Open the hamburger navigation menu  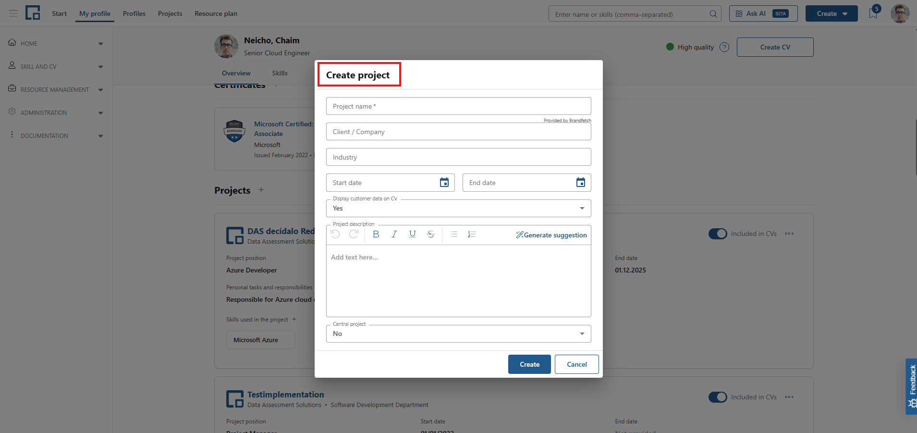[x=13, y=13]
